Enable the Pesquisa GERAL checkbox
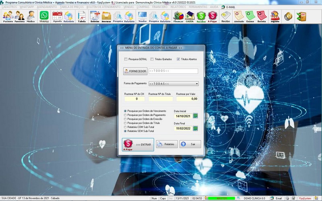This screenshot has height=201, width=322. (x=126, y=59)
